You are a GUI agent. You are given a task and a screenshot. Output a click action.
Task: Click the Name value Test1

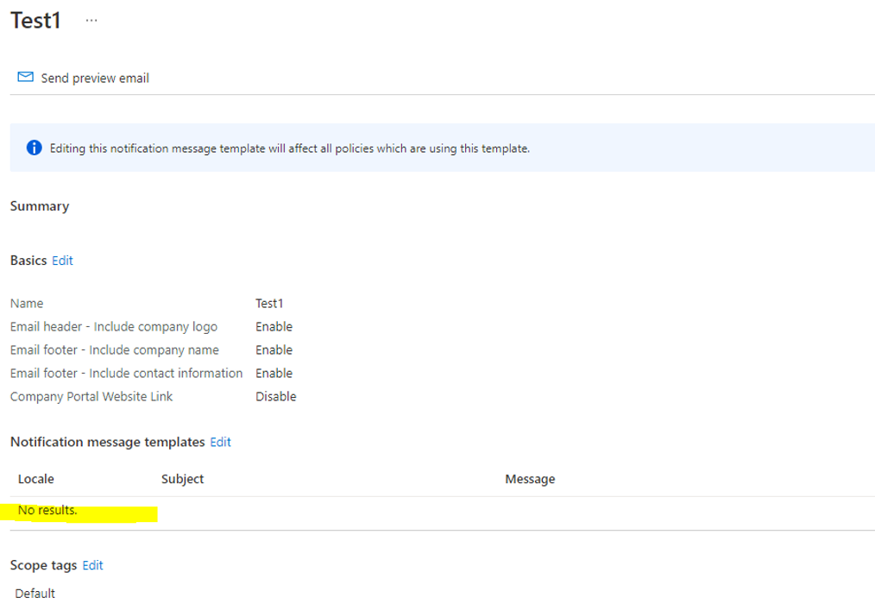(268, 303)
